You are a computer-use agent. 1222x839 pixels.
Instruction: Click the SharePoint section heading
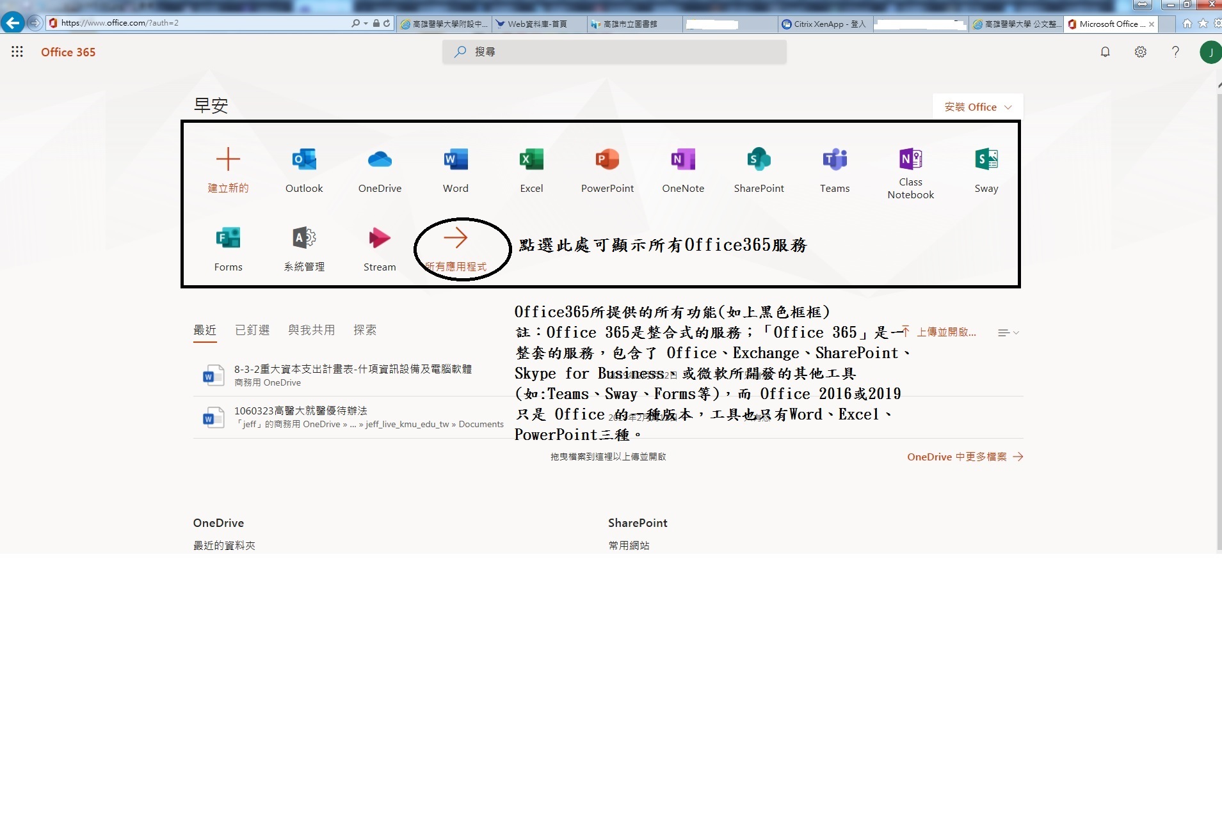tap(638, 523)
